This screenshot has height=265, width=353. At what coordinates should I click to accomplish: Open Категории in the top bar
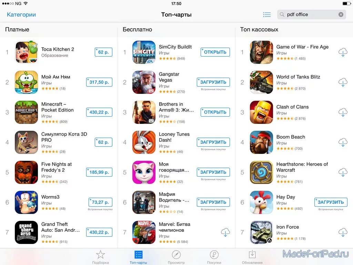(x=21, y=14)
